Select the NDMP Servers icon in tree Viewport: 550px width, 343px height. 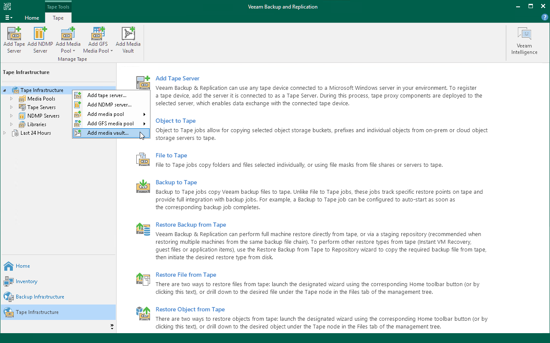pyautogui.click(x=22, y=116)
